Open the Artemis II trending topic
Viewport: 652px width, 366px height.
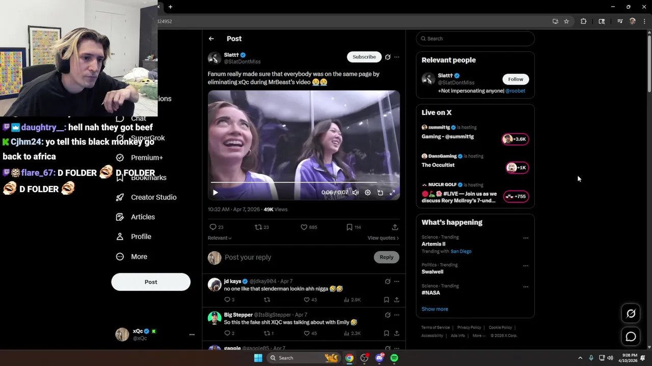point(433,244)
